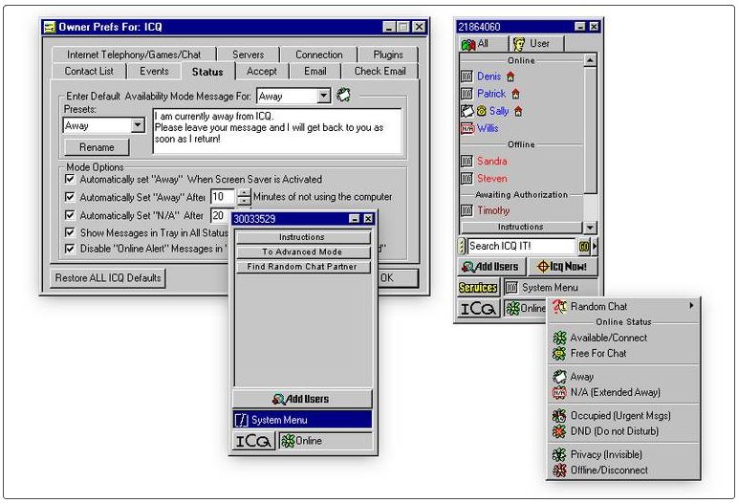Click the Rename button
The height and width of the screenshot is (503, 738).
97,147
